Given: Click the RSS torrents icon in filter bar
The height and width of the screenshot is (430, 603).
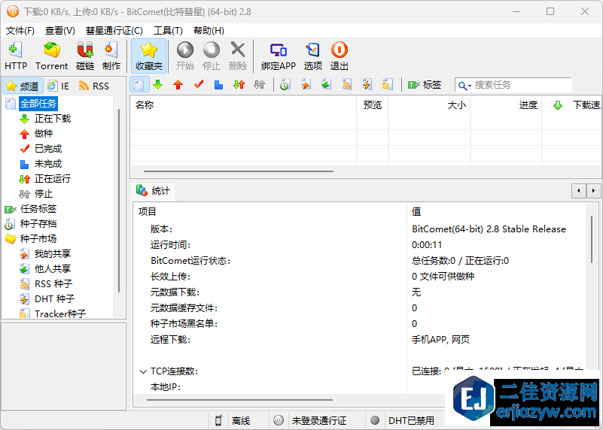Looking at the screenshot, I should coord(347,84).
